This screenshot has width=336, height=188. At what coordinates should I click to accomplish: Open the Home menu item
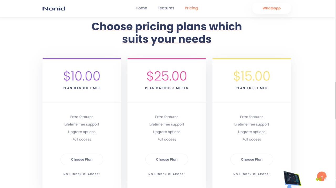(141, 8)
